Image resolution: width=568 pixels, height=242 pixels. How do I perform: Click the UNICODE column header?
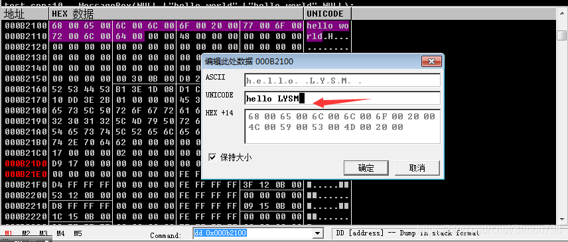(x=328, y=14)
